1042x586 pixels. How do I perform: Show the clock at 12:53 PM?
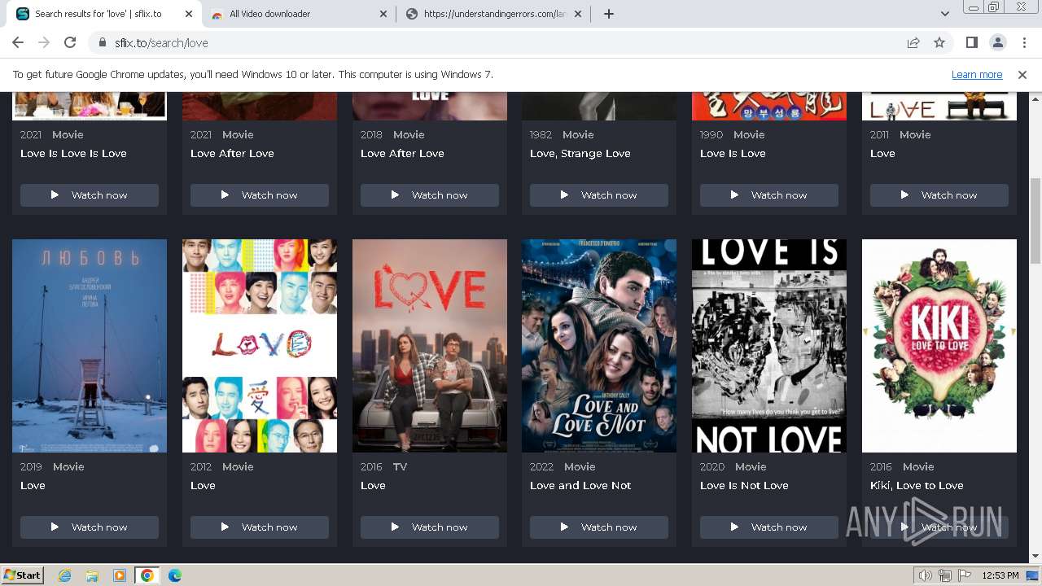point(1000,575)
